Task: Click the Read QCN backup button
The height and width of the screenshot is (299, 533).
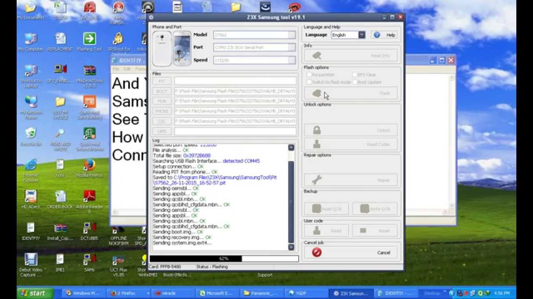Action: pyautogui.click(x=326, y=209)
